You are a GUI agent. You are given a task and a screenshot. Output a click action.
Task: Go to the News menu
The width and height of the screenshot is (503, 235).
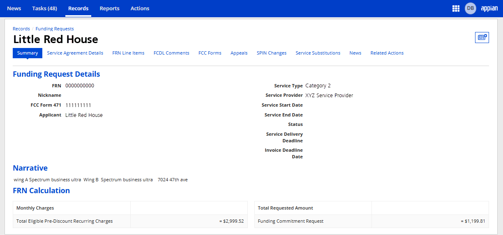click(x=14, y=8)
